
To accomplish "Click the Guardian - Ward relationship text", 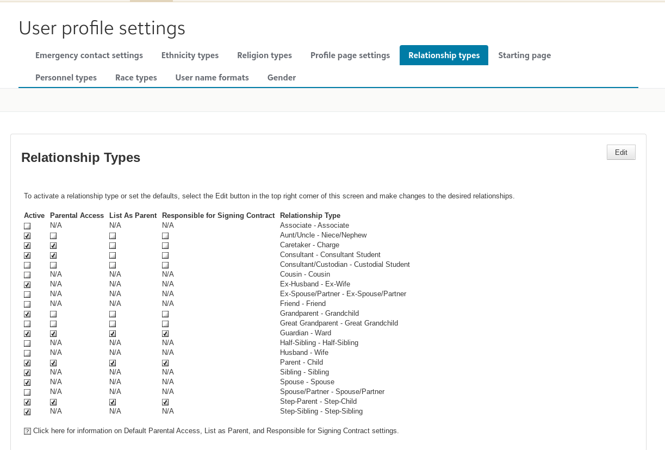I will [306, 333].
